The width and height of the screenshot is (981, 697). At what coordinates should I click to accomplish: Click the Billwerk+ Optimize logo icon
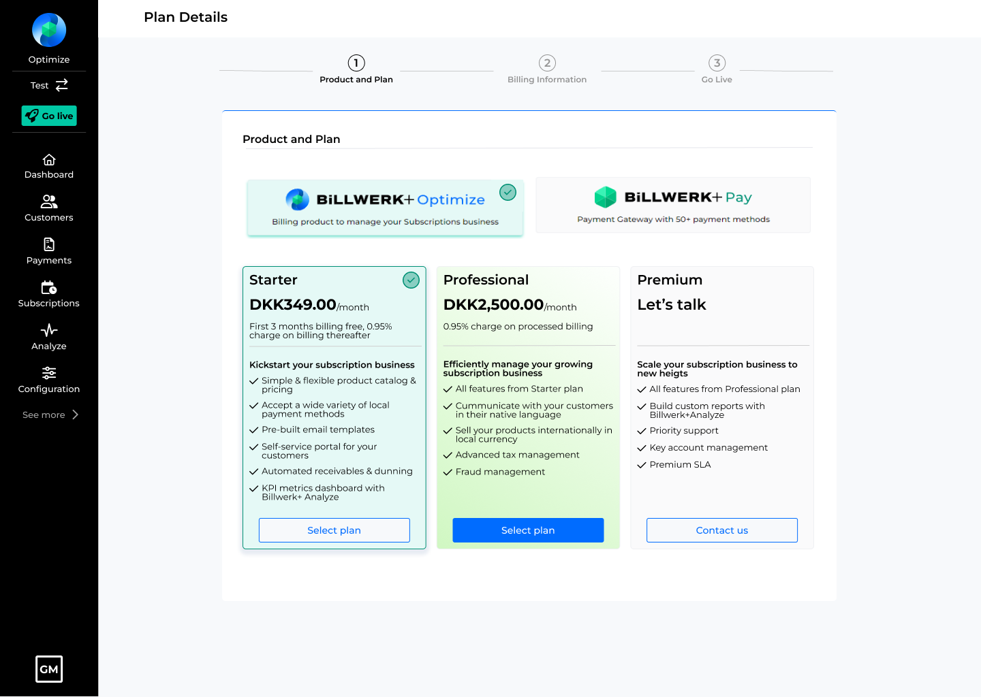(297, 199)
